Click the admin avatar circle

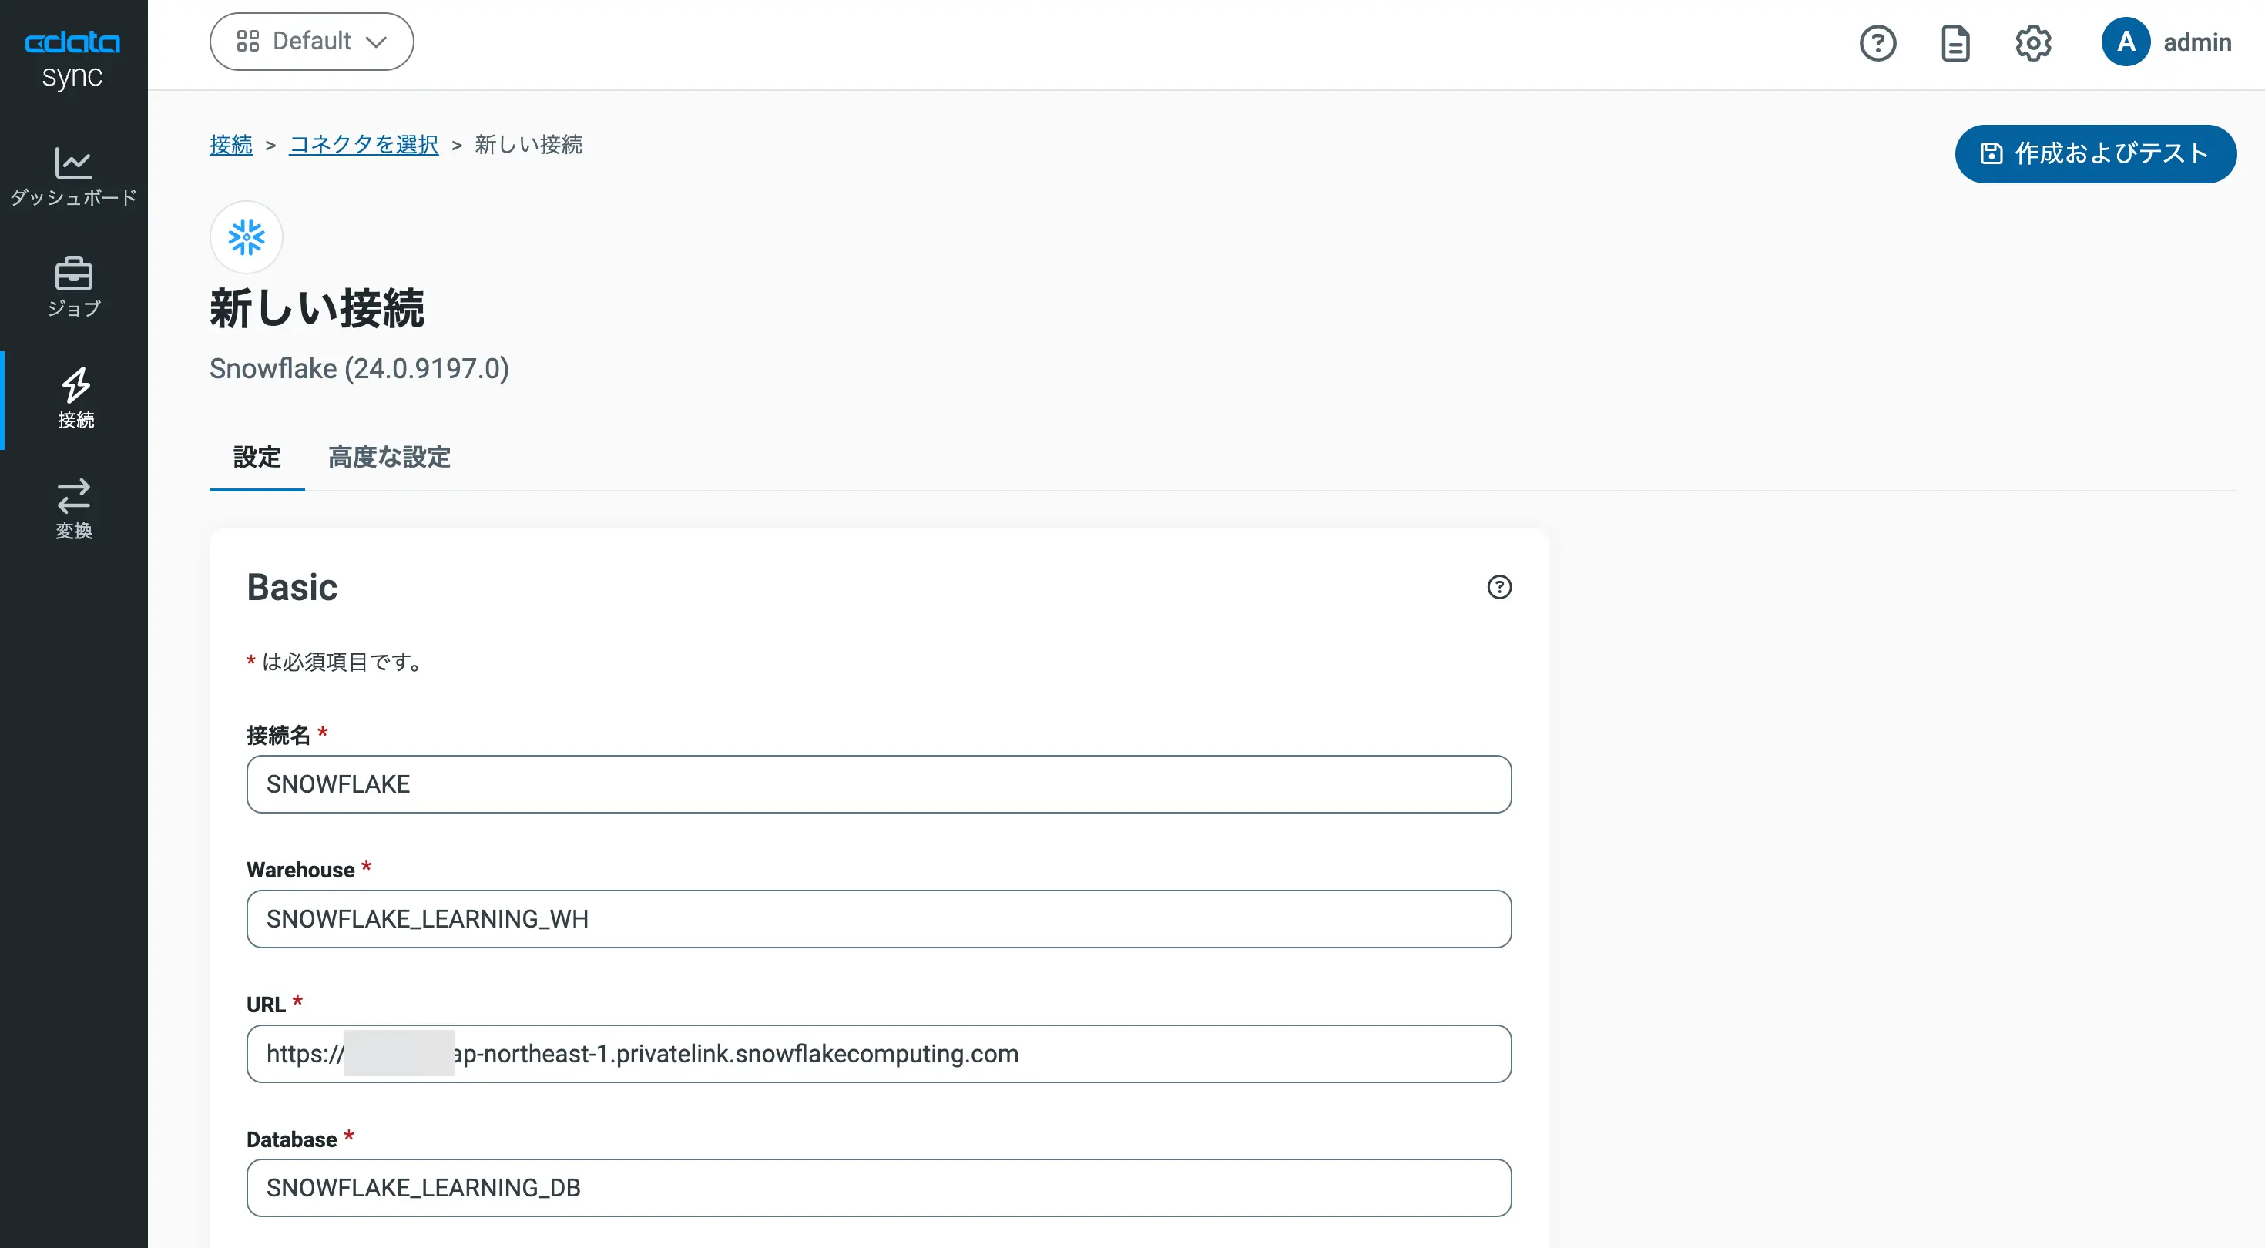pos(2126,42)
